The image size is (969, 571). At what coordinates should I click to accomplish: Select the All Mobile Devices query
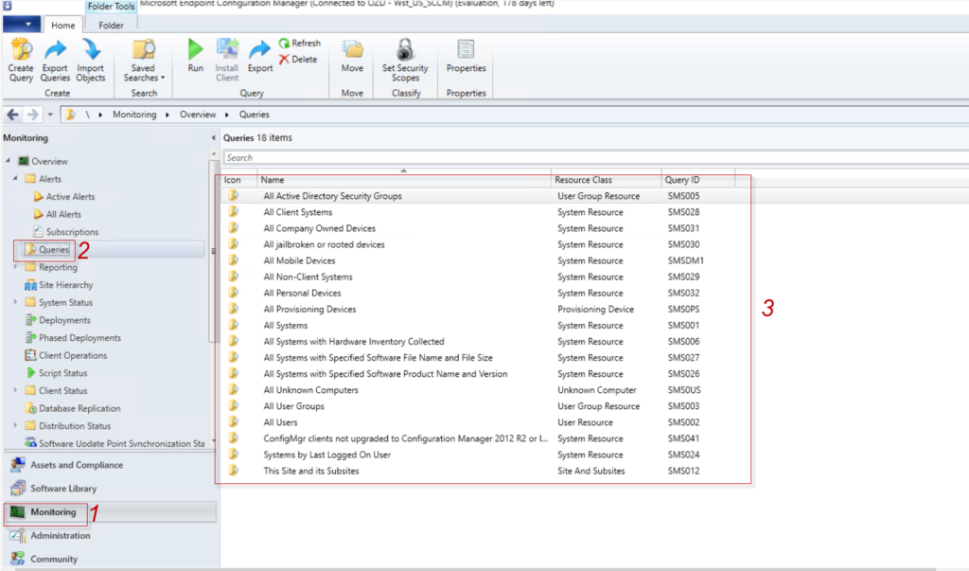[x=299, y=261]
